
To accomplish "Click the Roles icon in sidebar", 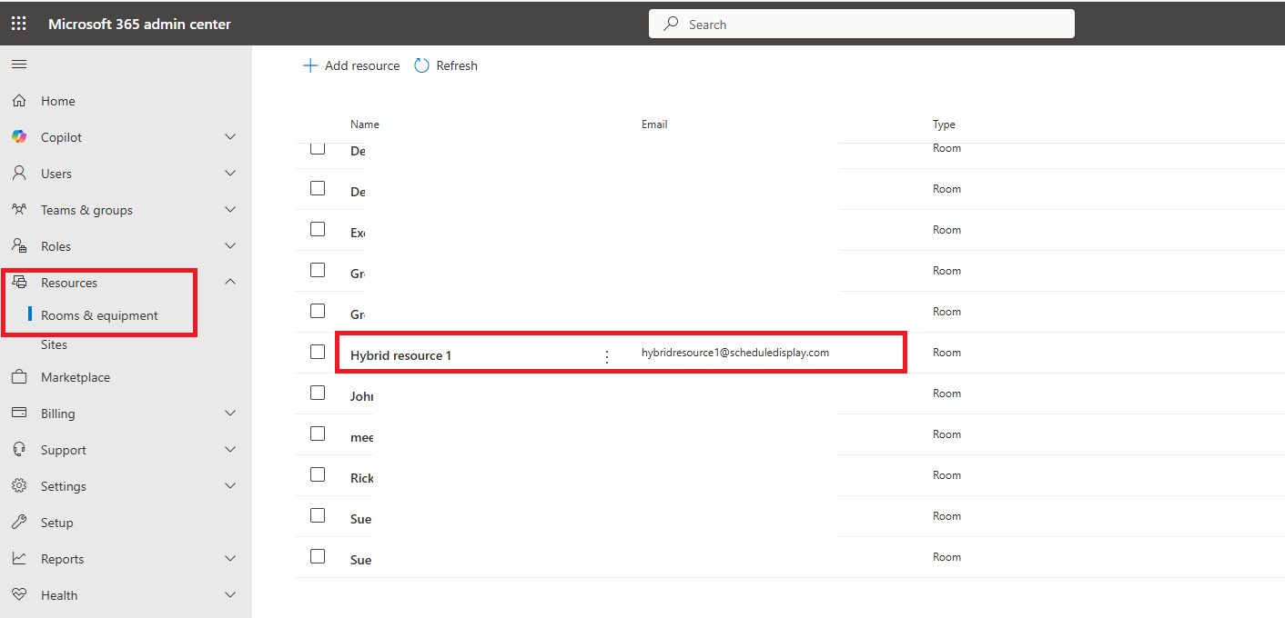I will click(x=19, y=246).
